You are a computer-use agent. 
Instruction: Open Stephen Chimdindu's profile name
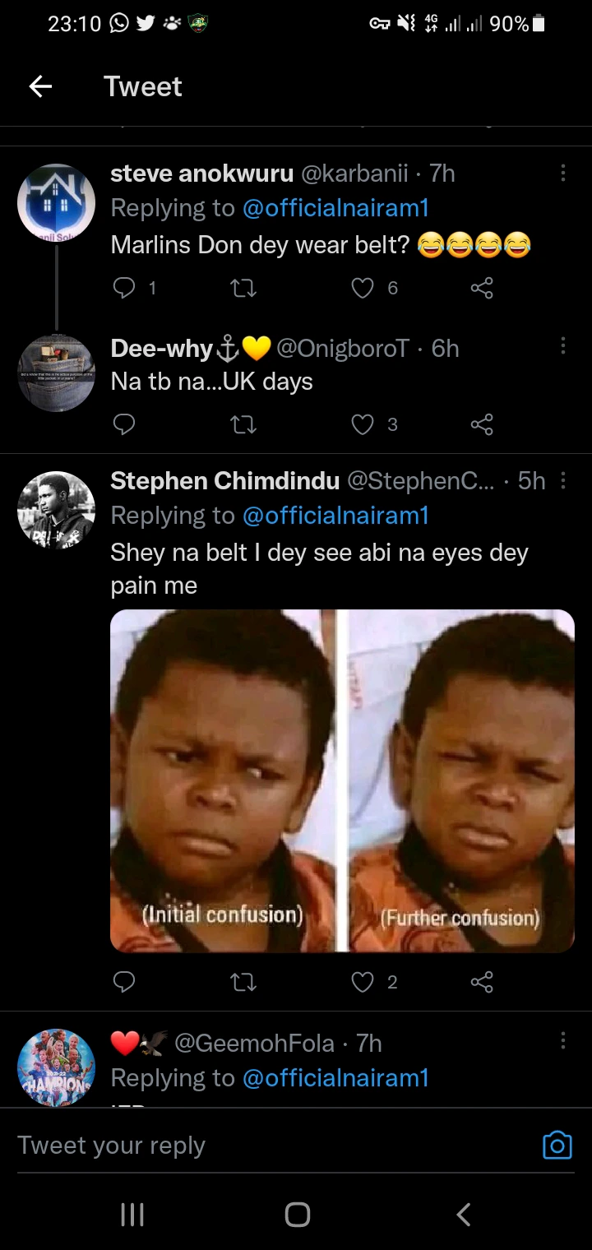224,481
